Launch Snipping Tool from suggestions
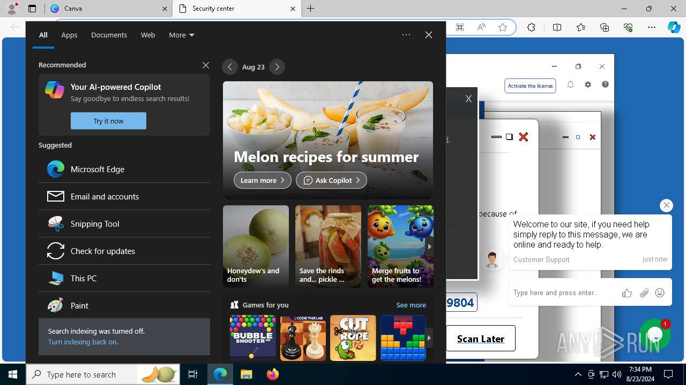 click(124, 224)
